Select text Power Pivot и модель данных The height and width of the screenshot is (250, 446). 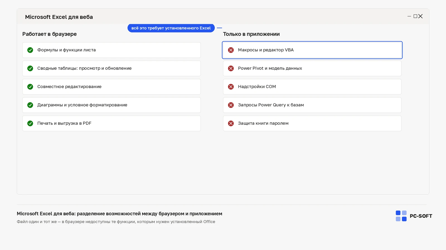tap(270, 68)
